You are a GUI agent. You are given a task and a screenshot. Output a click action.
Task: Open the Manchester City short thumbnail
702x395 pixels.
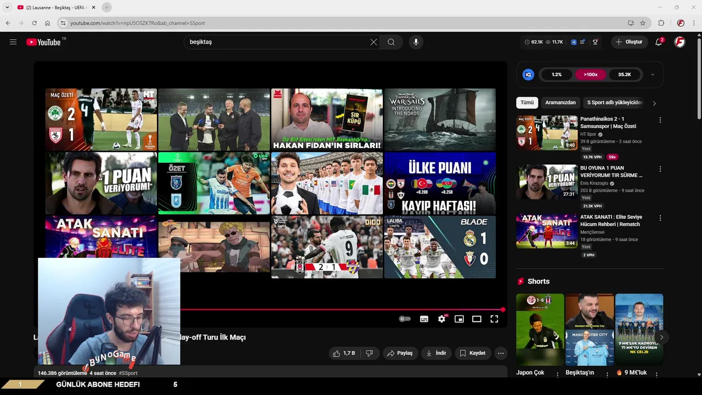click(590, 329)
